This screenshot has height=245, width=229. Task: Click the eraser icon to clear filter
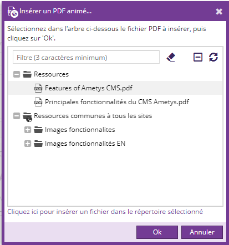[171, 57]
